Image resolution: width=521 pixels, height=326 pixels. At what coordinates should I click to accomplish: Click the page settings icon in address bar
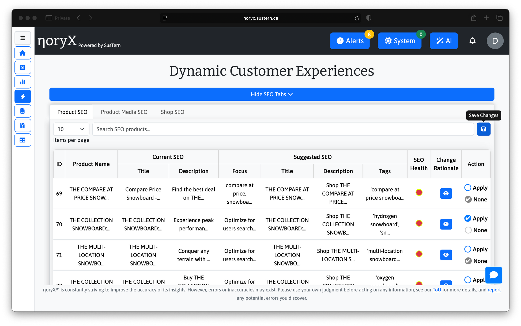(165, 18)
